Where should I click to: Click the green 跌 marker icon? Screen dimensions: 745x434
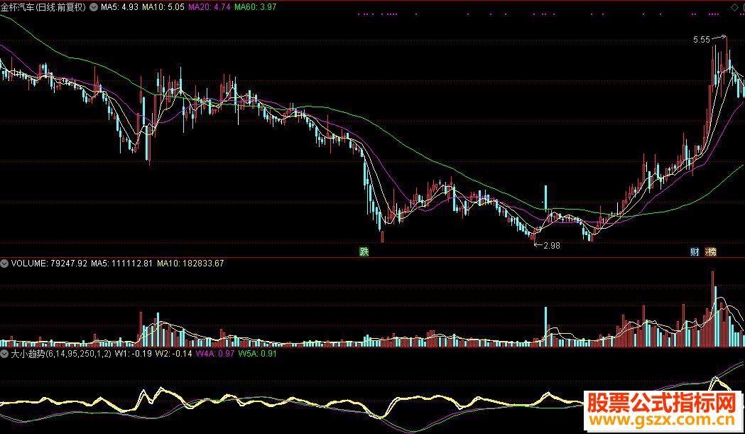click(x=364, y=251)
